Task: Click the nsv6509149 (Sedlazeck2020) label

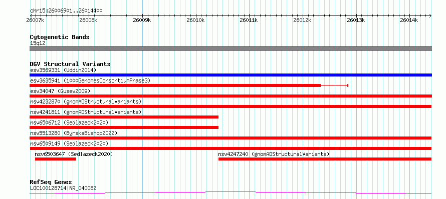Action: 69,143
